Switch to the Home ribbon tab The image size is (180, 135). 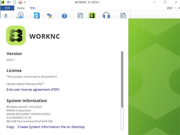21,8
